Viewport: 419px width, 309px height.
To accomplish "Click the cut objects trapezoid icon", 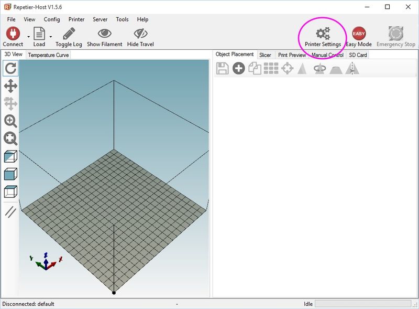I will coord(336,70).
